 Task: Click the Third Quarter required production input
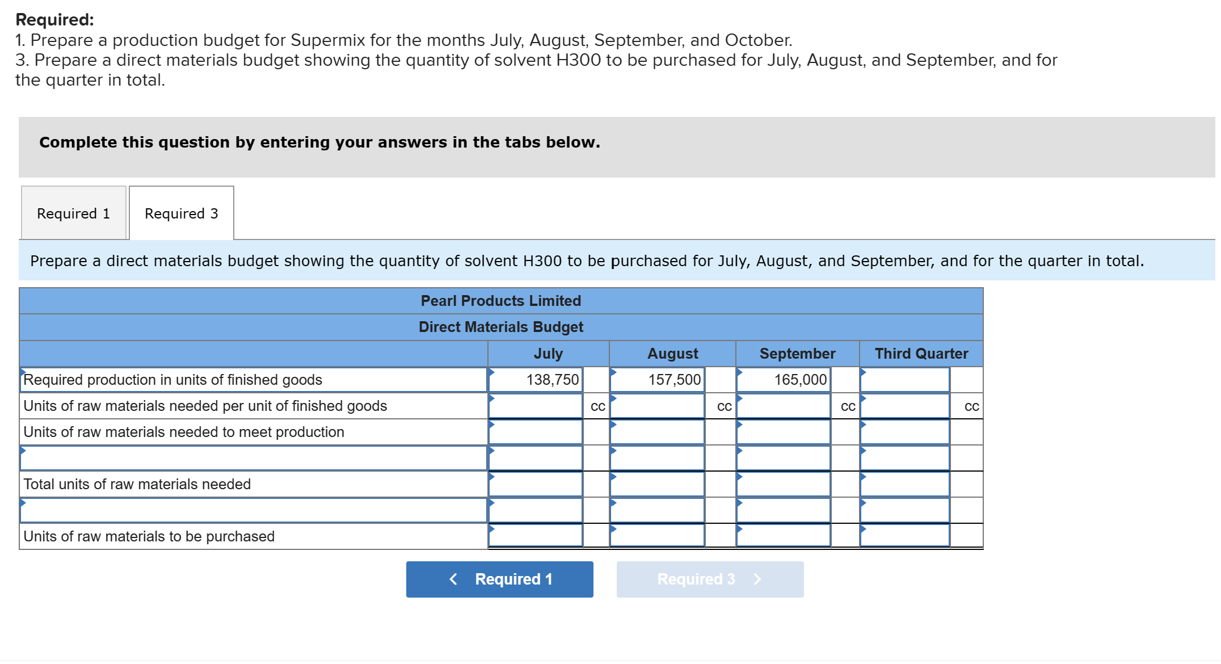(x=904, y=379)
